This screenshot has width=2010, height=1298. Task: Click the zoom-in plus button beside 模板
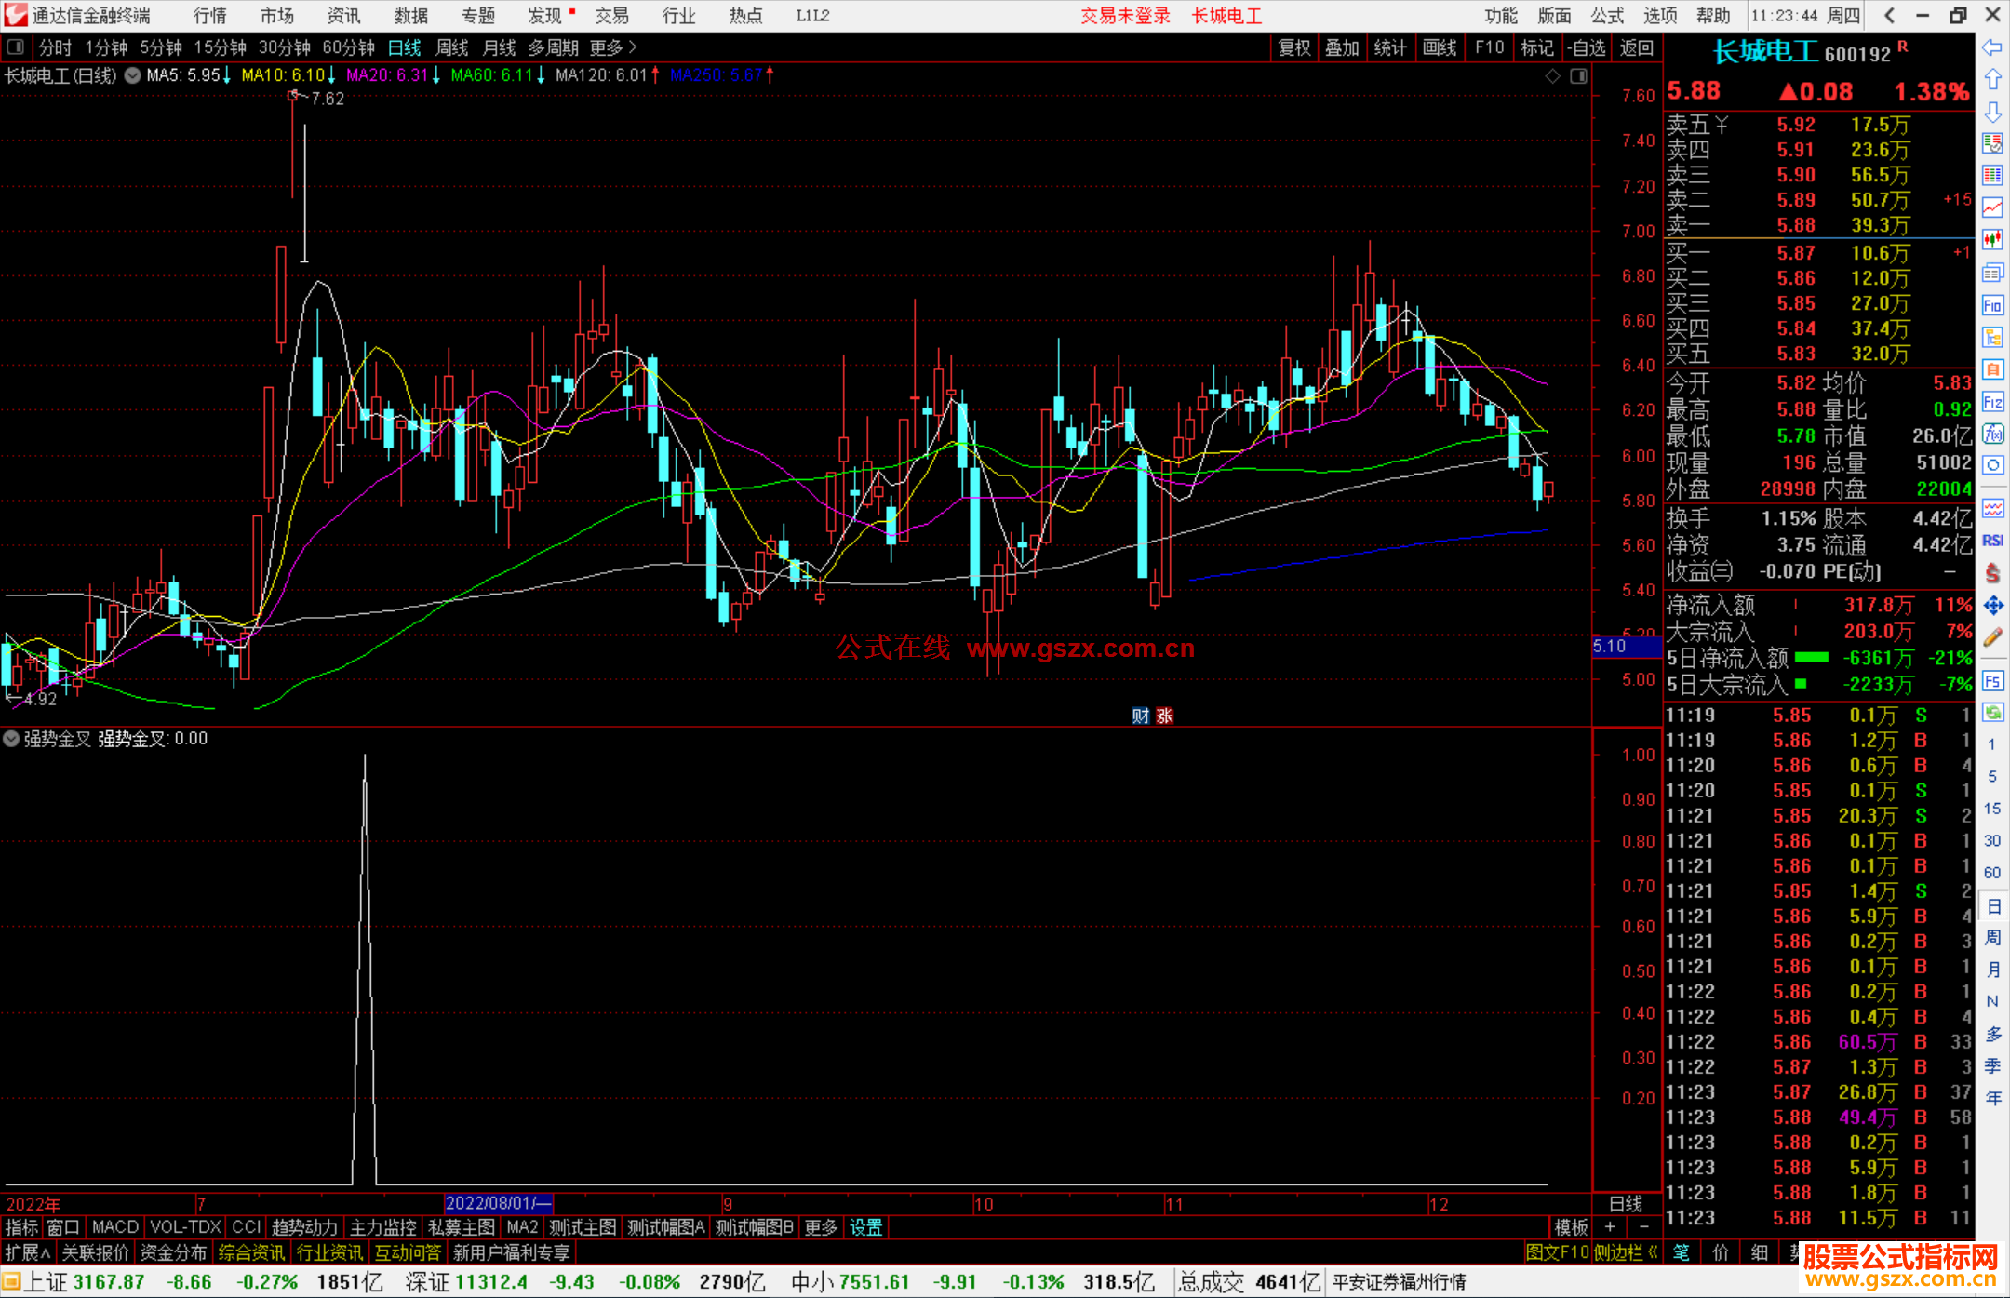[x=1610, y=1227]
